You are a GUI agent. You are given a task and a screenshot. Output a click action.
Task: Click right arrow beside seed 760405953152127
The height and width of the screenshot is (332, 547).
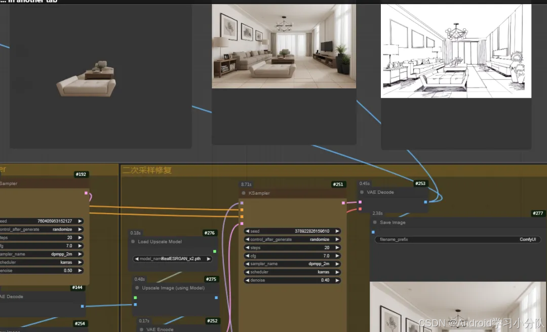pyautogui.click(x=80, y=221)
